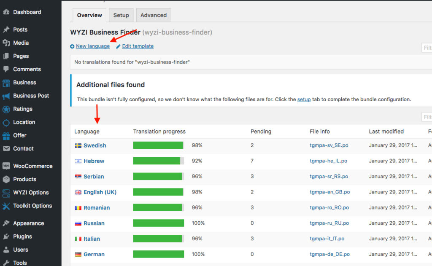Click the WooCommerce sidebar icon

[6, 166]
